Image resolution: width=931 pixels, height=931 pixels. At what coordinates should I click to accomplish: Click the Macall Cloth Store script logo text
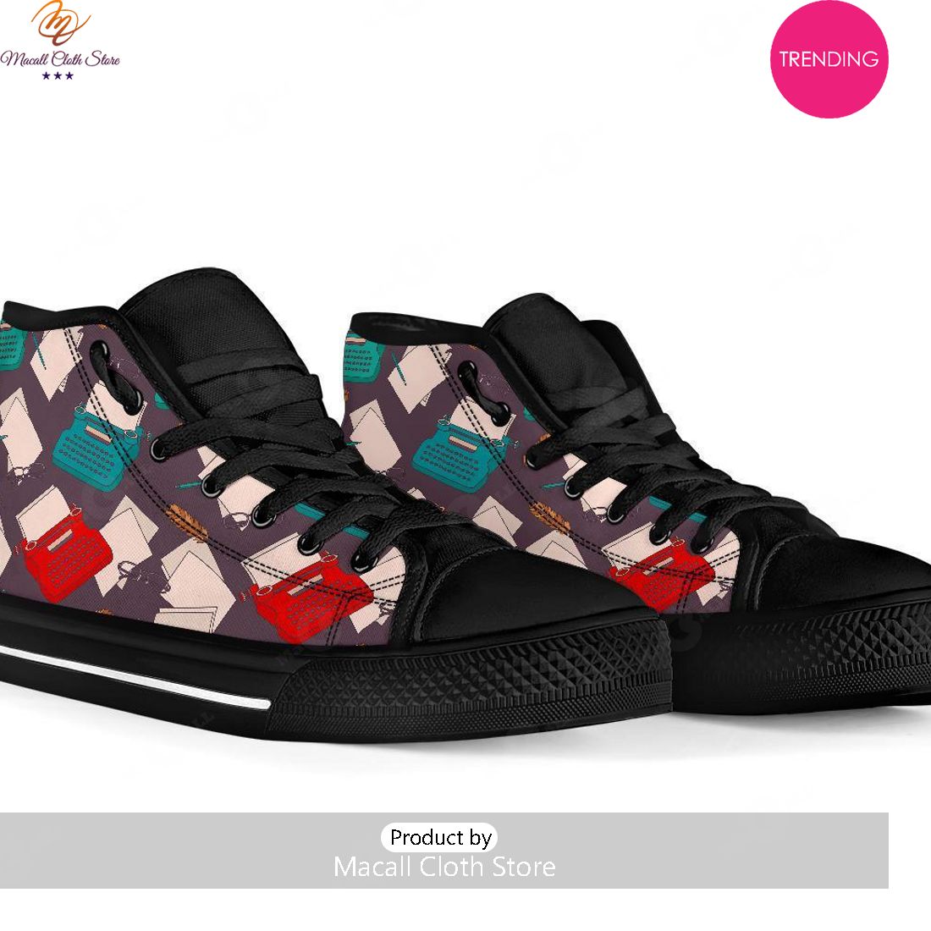point(60,58)
